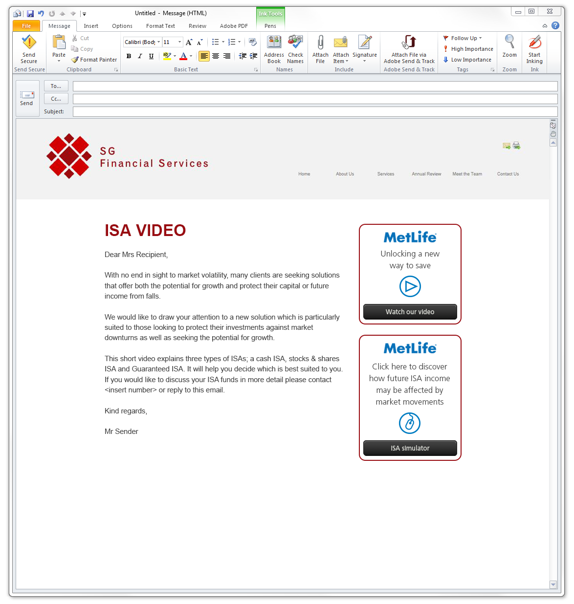This screenshot has width=574, height=604.
Task: Click the Start Inking pen icon
Action: 534,43
